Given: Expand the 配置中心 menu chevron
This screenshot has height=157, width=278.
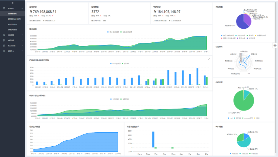Looking at the screenshot, I should coord(22,51).
